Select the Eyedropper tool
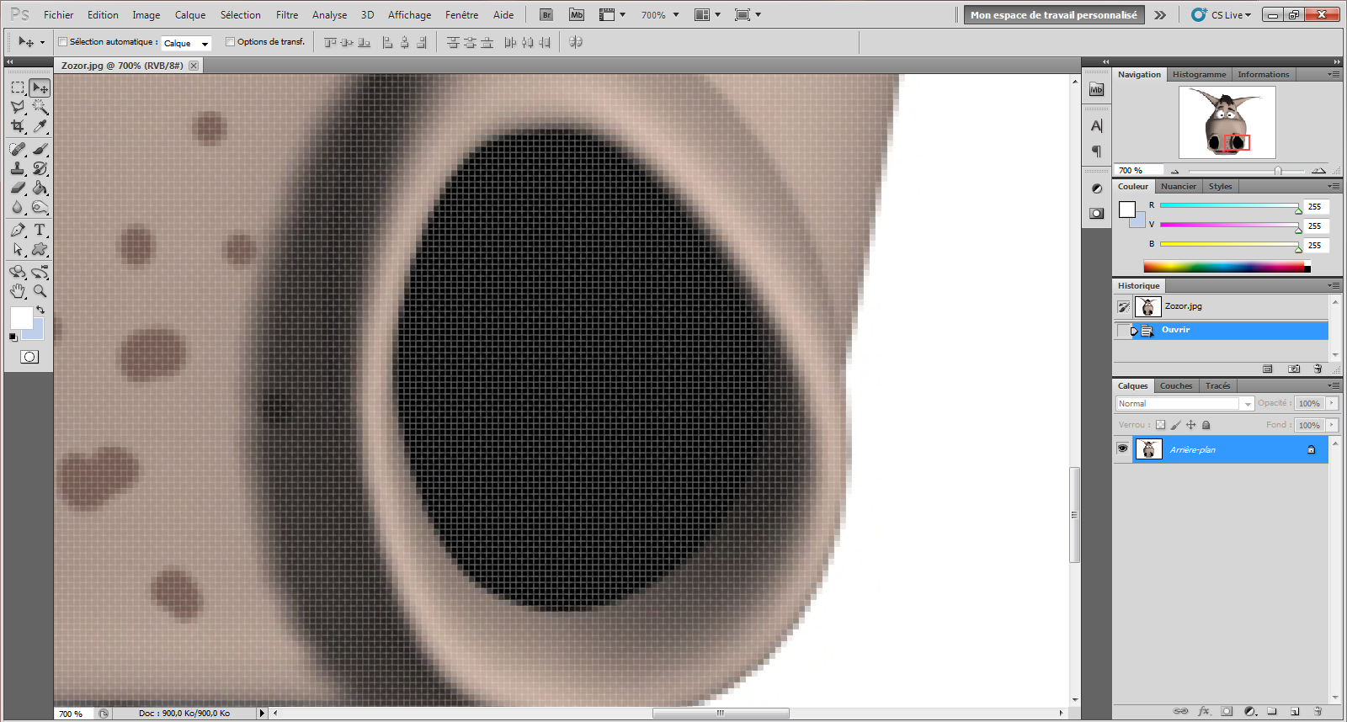This screenshot has width=1347, height=722. [40, 126]
